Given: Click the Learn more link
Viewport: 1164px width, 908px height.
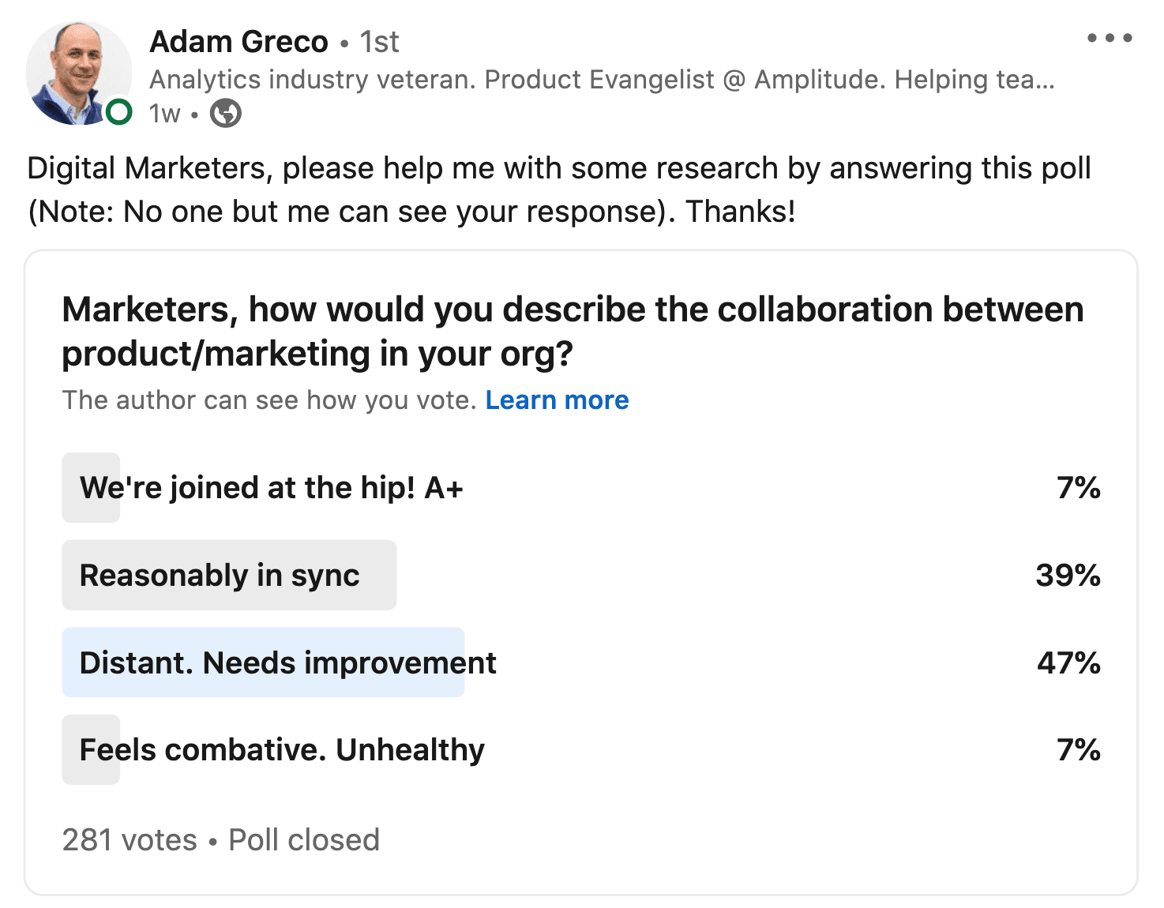Looking at the screenshot, I should coord(557,400).
